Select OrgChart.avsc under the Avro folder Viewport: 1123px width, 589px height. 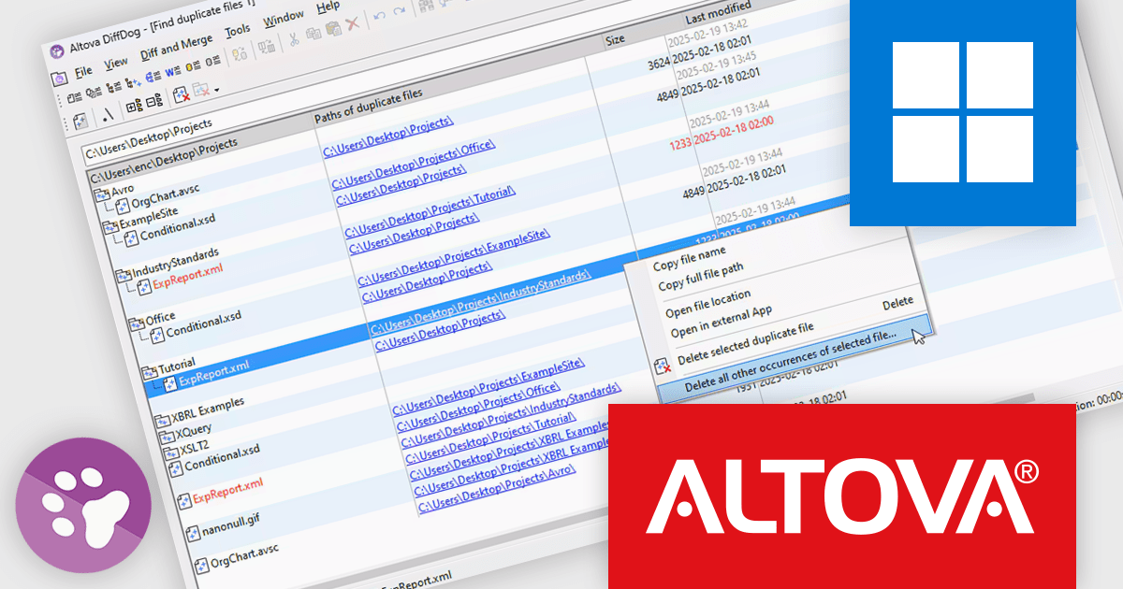coord(165,198)
